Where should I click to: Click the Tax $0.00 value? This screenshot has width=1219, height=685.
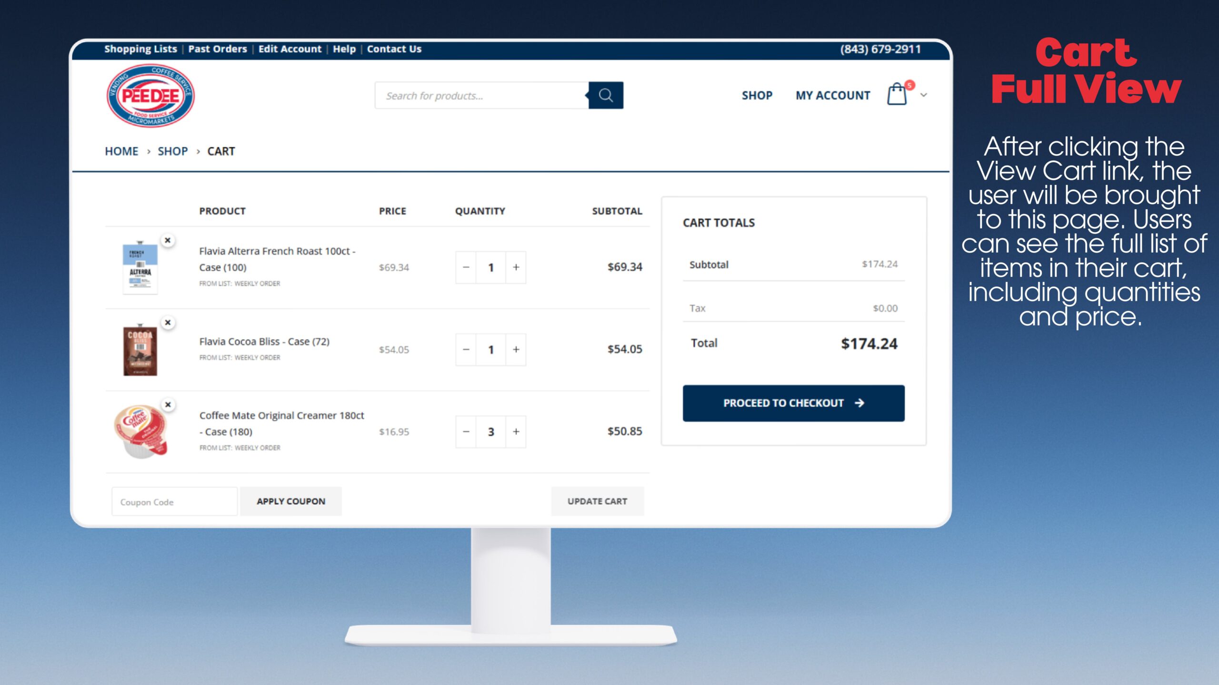[x=885, y=308]
